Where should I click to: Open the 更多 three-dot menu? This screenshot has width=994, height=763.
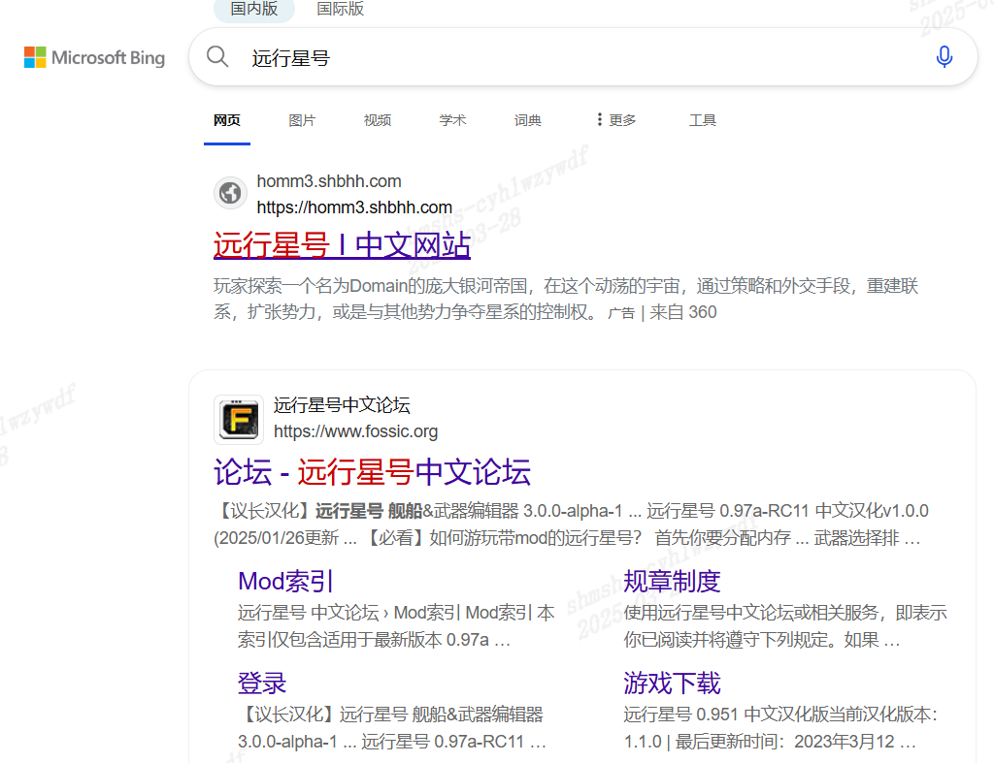point(616,120)
